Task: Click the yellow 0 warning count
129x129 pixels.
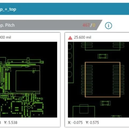Action: [94, 25]
